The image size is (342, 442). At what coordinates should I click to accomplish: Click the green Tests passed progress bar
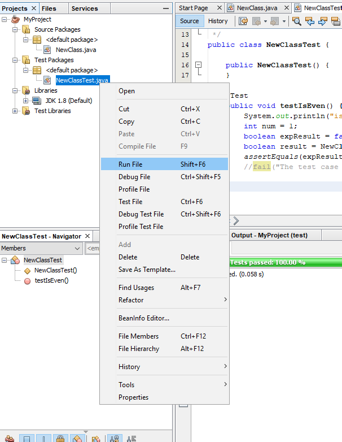[286, 262]
